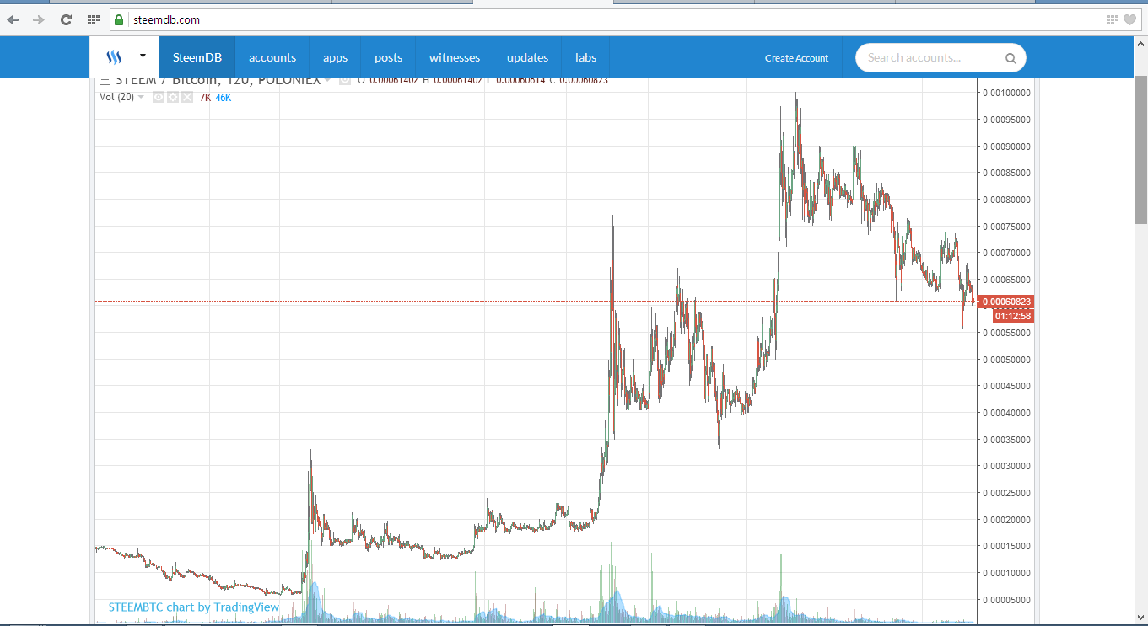Click the red 7K volume value
The height and width of the screenshot is (626, 1148).
pyautogui.click(x=205, y=98)
